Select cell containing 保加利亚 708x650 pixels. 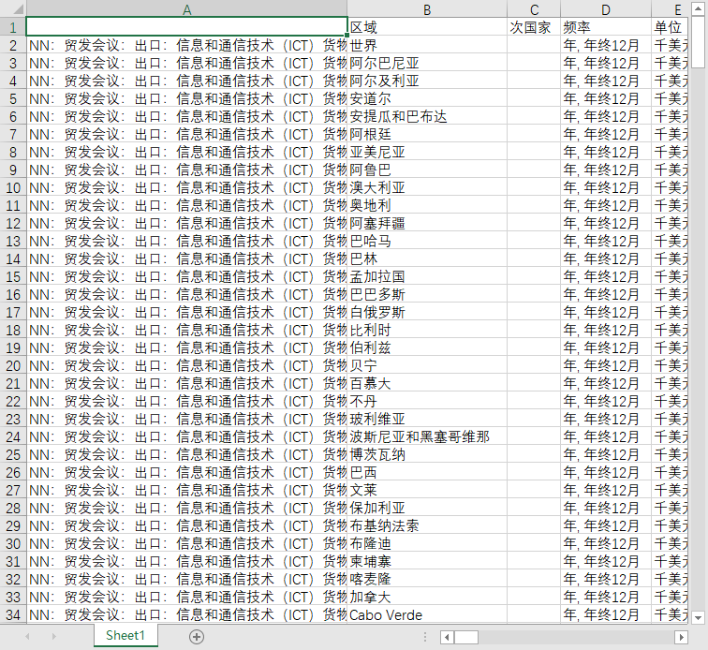[x=427, y=508]
